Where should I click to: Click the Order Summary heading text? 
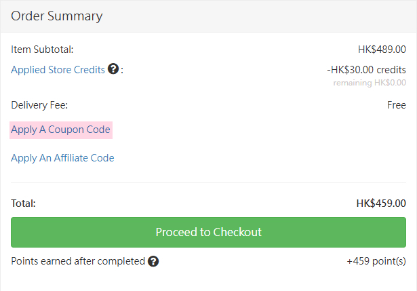[56, 16]
